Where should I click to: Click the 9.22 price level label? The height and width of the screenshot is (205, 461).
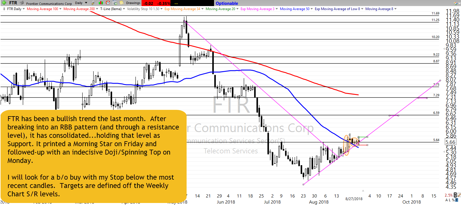coord(436,54)
